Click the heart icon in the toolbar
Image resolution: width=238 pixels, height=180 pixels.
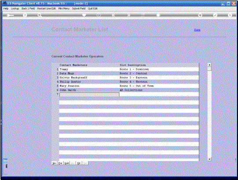click(x=84, y=15)
